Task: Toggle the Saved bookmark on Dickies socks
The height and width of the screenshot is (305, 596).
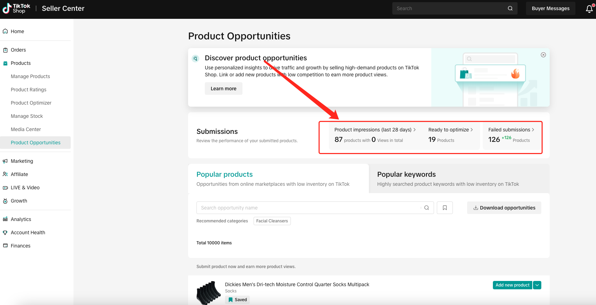Action: (x=237, y=300)
